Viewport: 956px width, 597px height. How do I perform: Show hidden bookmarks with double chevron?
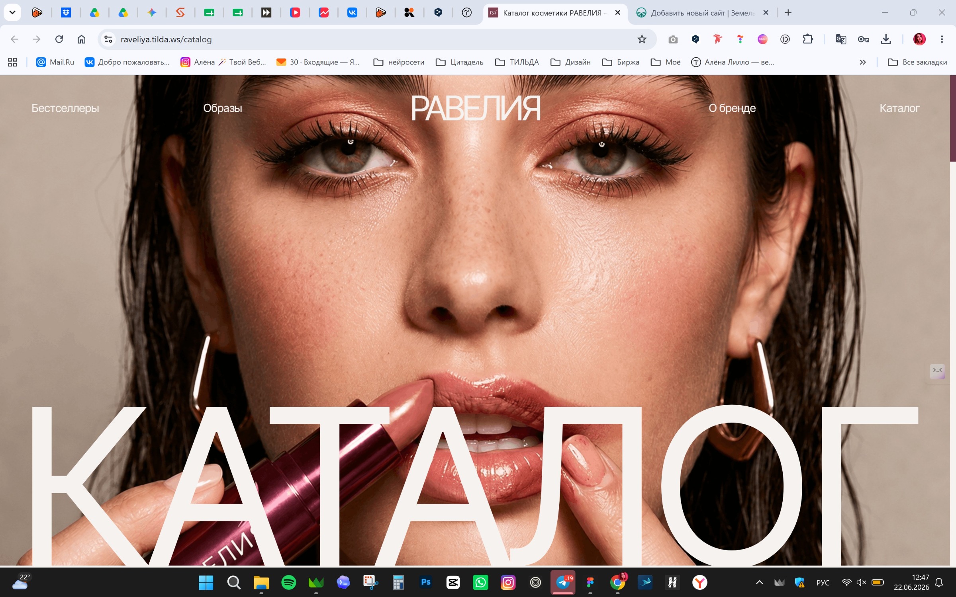[863, 62]
